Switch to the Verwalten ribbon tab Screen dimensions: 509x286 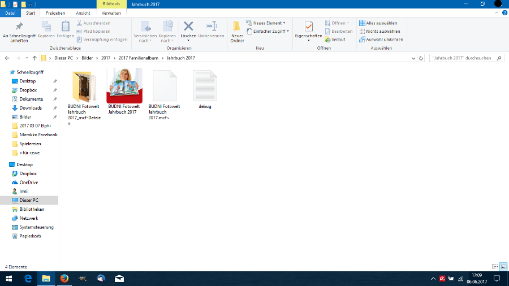tap(111, 13)
